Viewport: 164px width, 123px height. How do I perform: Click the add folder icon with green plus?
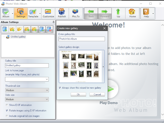12,29
